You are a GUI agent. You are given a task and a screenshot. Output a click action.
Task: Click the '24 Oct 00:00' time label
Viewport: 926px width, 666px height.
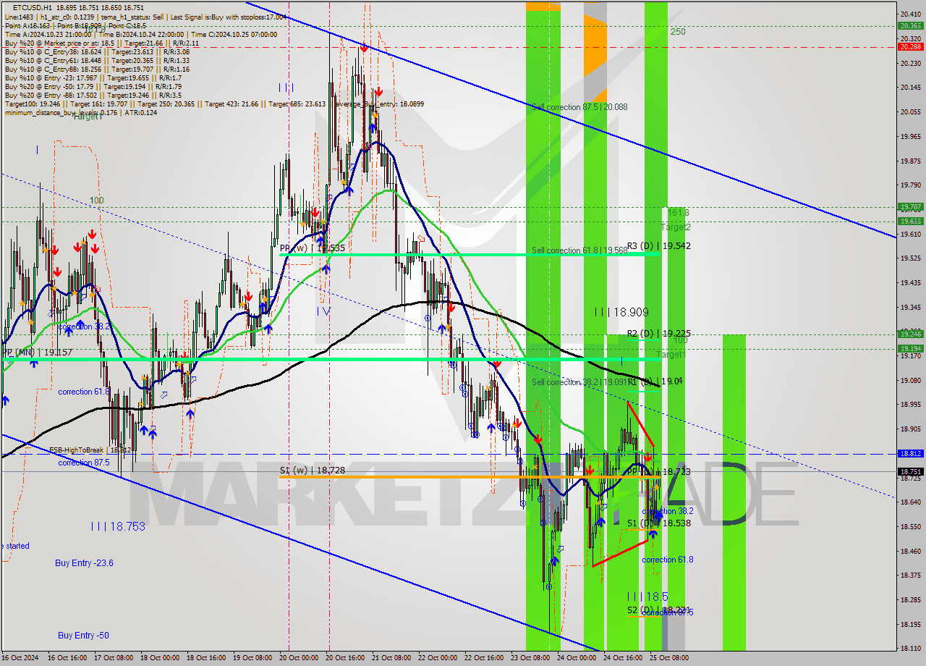(576, 658)
